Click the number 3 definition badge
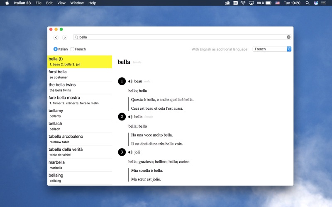 (122, 152)
